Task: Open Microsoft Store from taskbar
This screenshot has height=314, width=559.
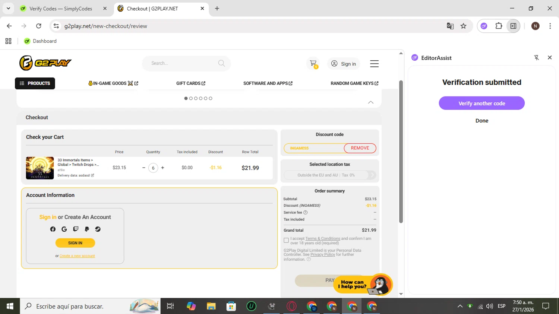Action: coord(231,306)
